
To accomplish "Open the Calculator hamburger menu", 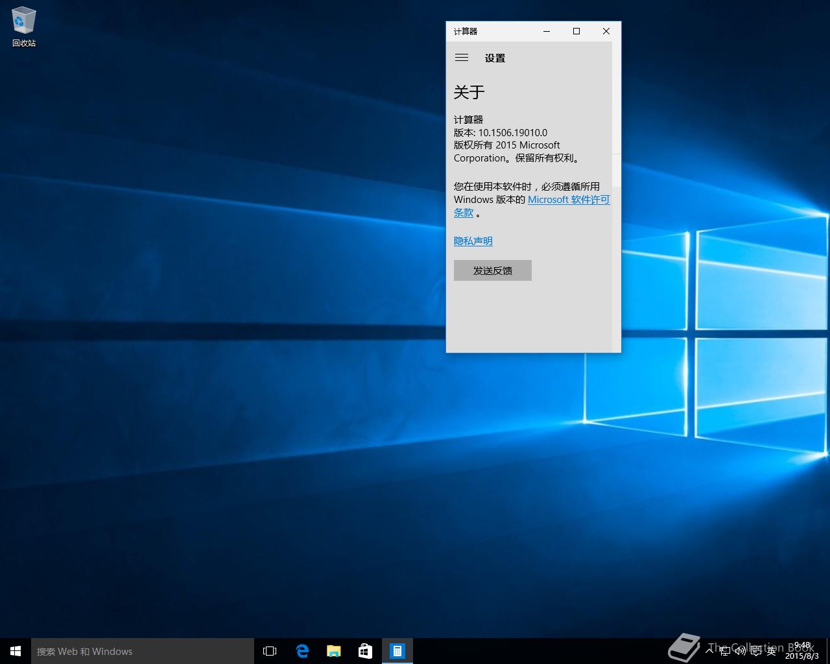I will 462,58.
